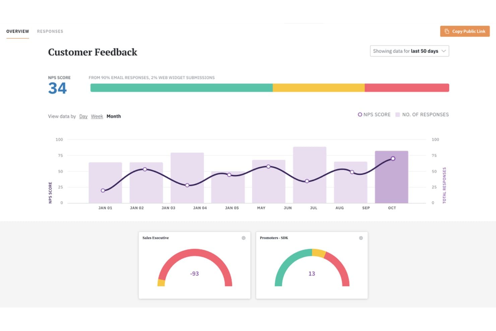View data by Week
496x331 pixels.
pyautogui.click(x=97, y=116)
